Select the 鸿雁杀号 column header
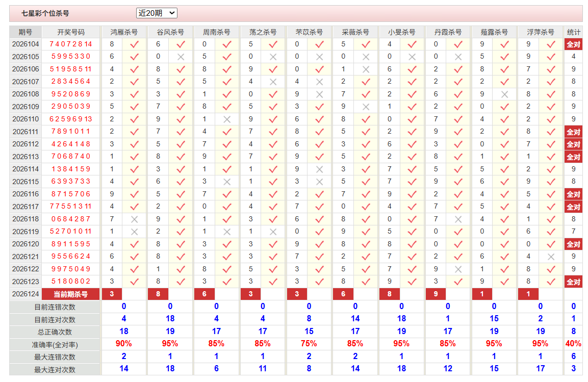This screenshot has width=588, height=382. [x=124, y=32]
